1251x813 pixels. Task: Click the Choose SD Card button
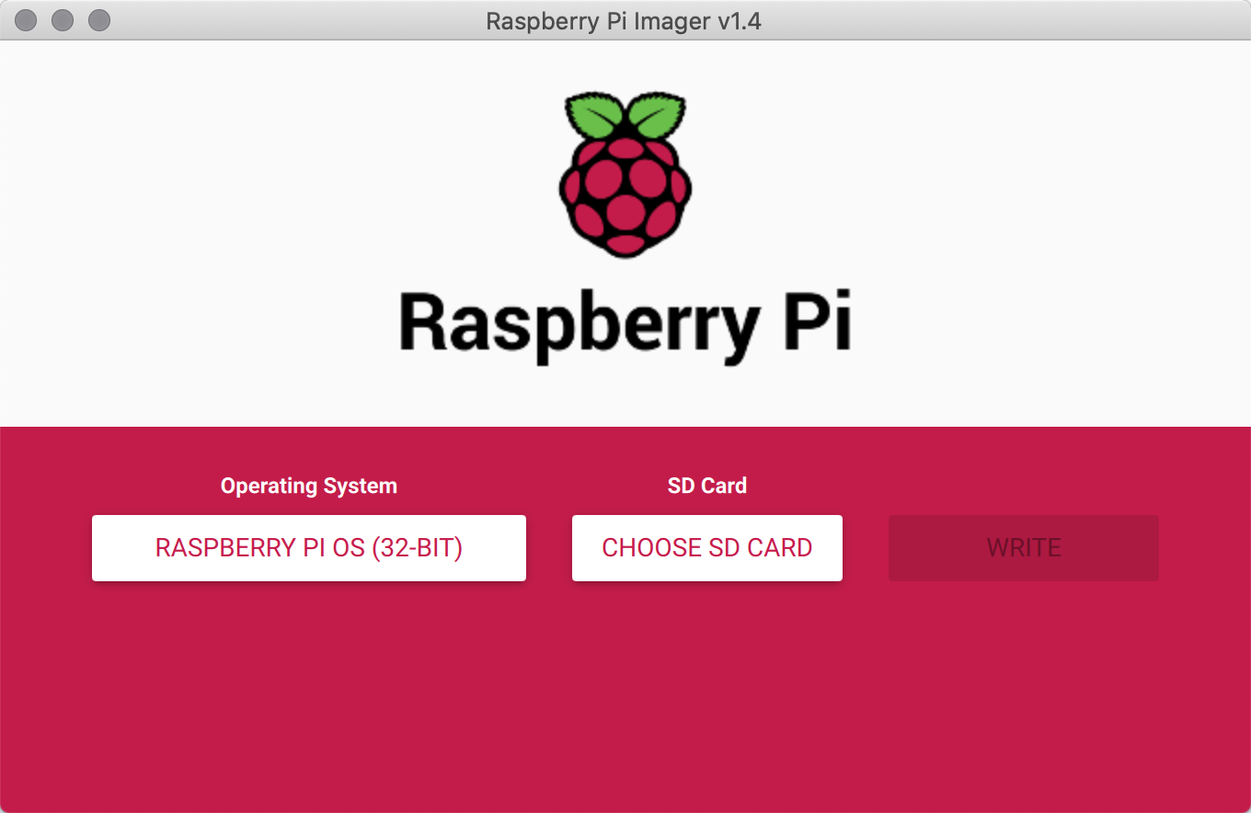(707, 548)
